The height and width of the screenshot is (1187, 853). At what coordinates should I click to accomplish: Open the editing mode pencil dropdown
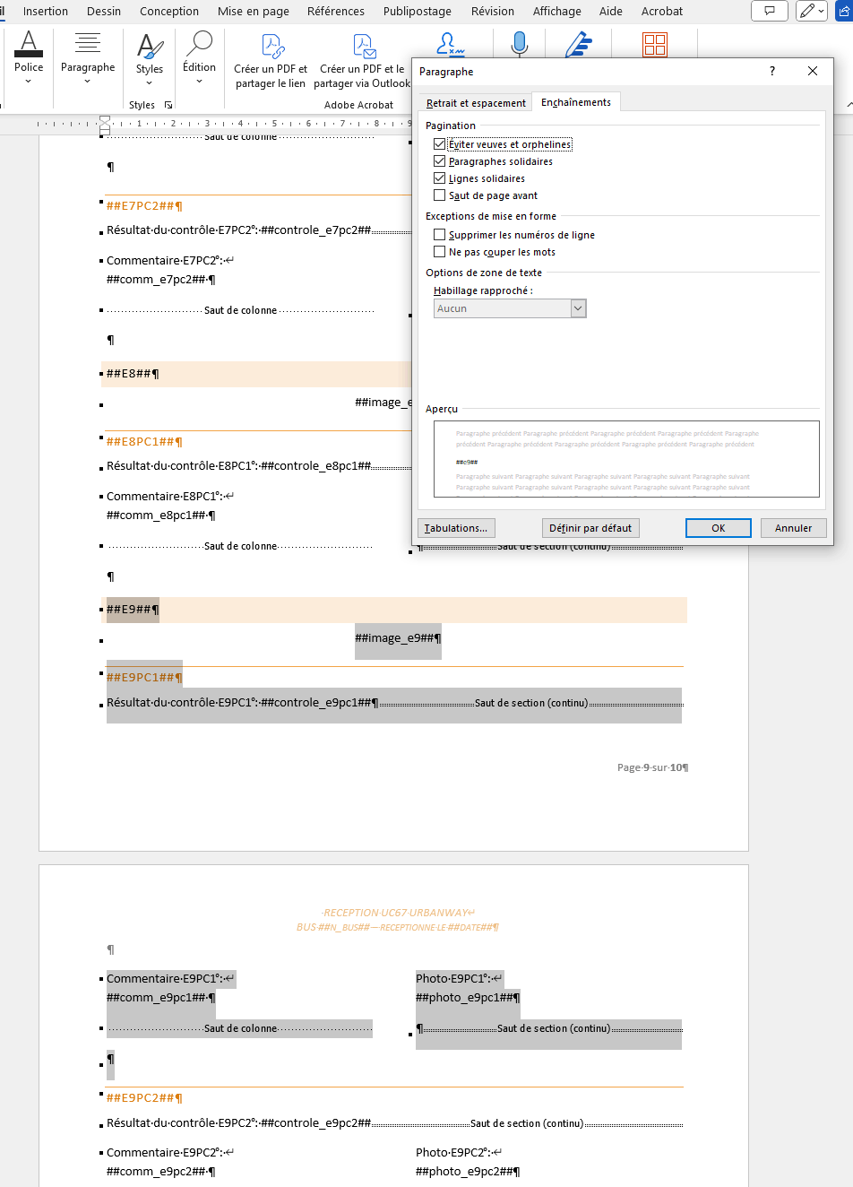coord(812,11)
